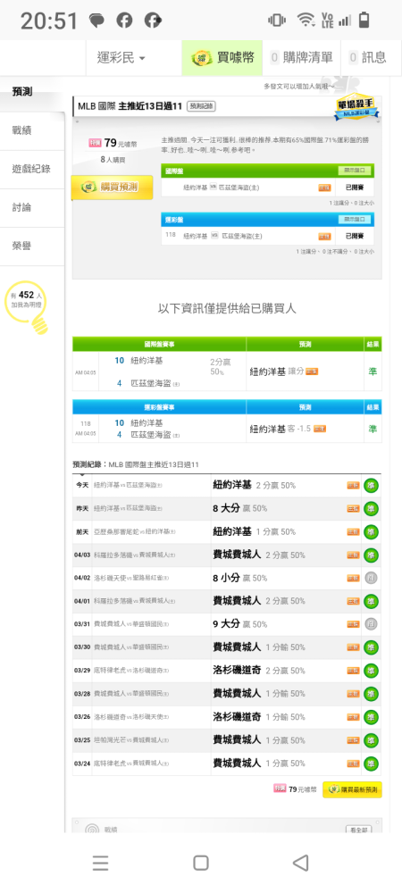The width and height of the screenshot is (402, 893).
Task: Open the 訊息 messages tab
Action: coord(368,57)
